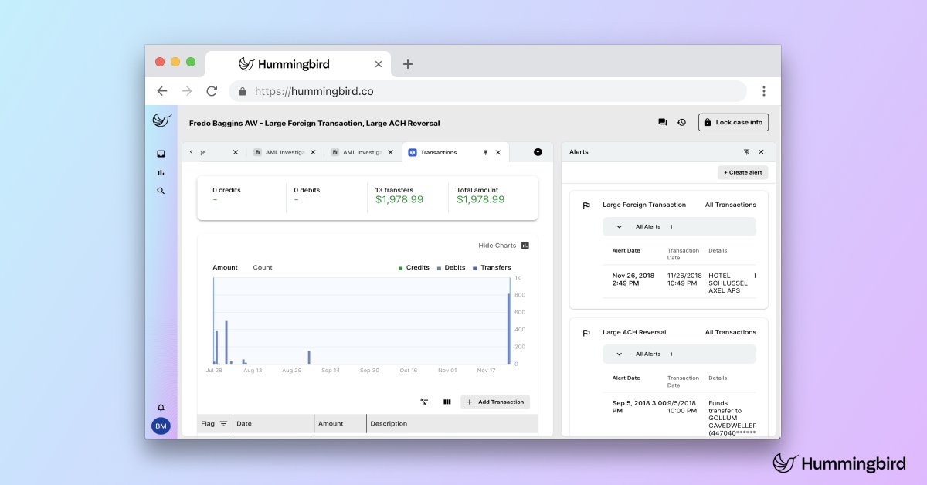Open the tab list dropdown circle arrow
Screen dimensions: 927x485
coord(538,152)
